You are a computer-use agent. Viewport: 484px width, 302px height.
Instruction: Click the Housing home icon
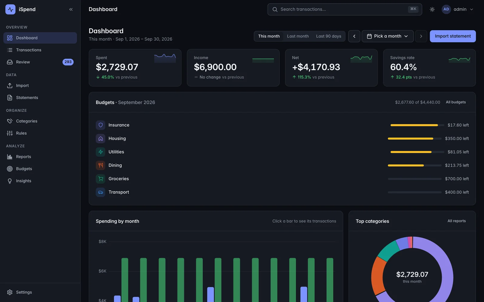pos(101,138)
